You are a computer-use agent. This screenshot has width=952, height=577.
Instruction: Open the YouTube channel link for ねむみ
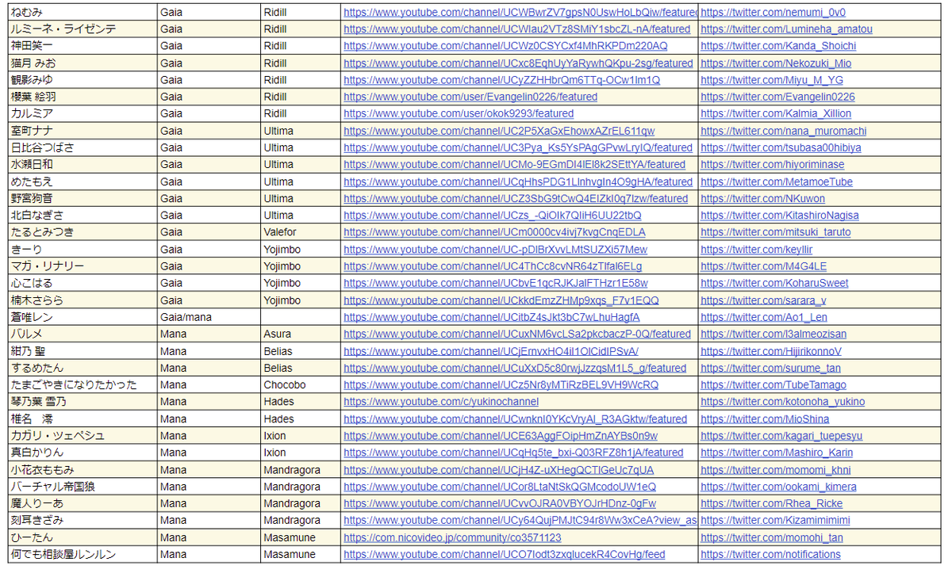(520, 12)
